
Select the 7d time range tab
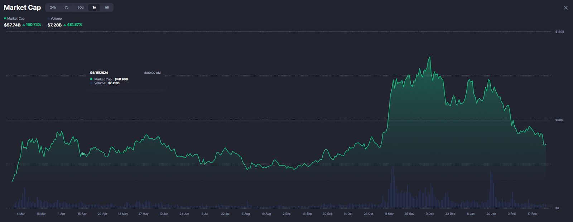67,8
